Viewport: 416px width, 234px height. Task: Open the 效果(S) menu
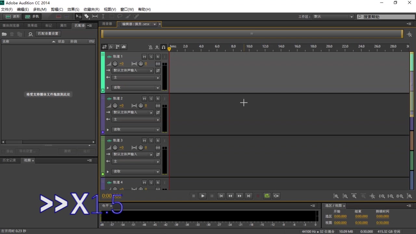tap(73, 9)
